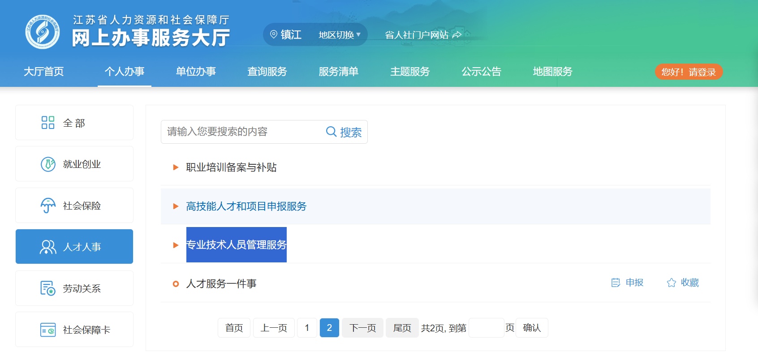Open the 地区切换 region dropdown

pyautogui.click(x=339, y=35)
